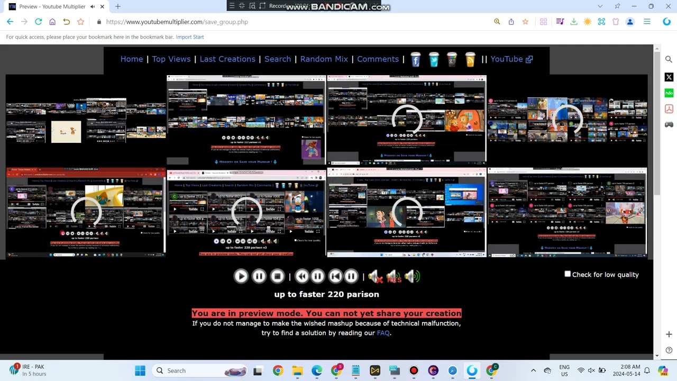Open the Google Plus cup icon
This screenshot has width=677, height=381.
click(452, 59)
